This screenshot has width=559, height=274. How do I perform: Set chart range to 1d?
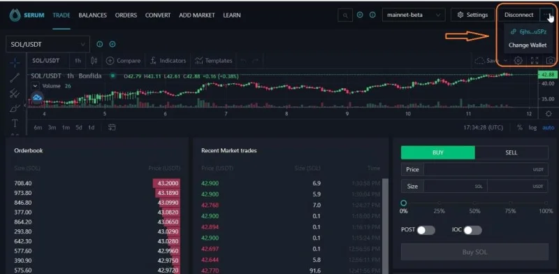tap(92, 127)
